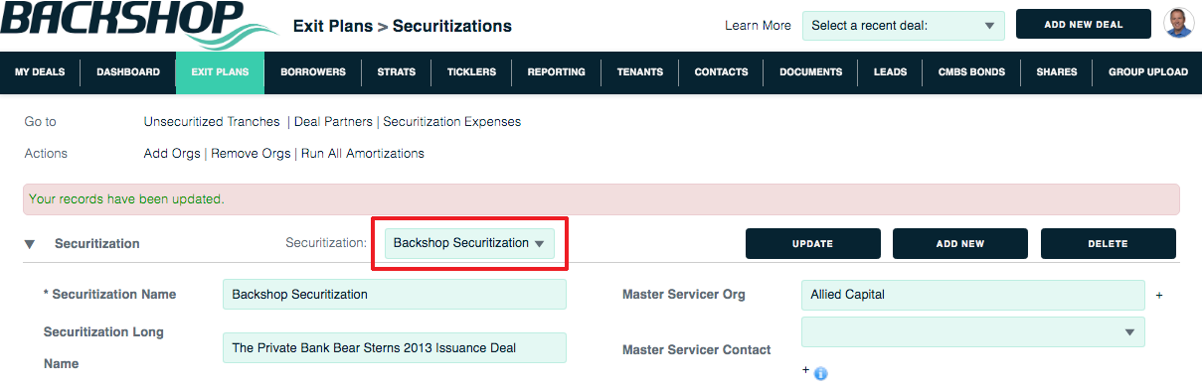Image resolution: width=1202 pixels, height=386 pixels.
Task: Go to My Deals tab
Action: (41, 72)
